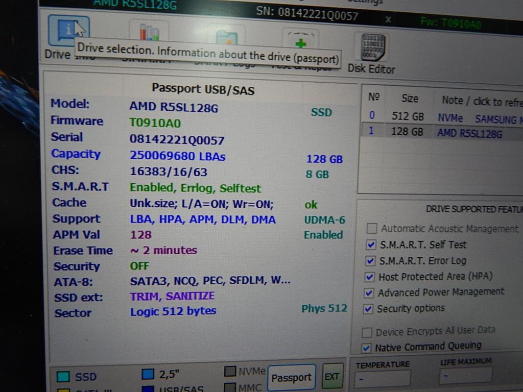Click the Passport button
The width and height of the screenshot is (523, 392).
[292, 377]
